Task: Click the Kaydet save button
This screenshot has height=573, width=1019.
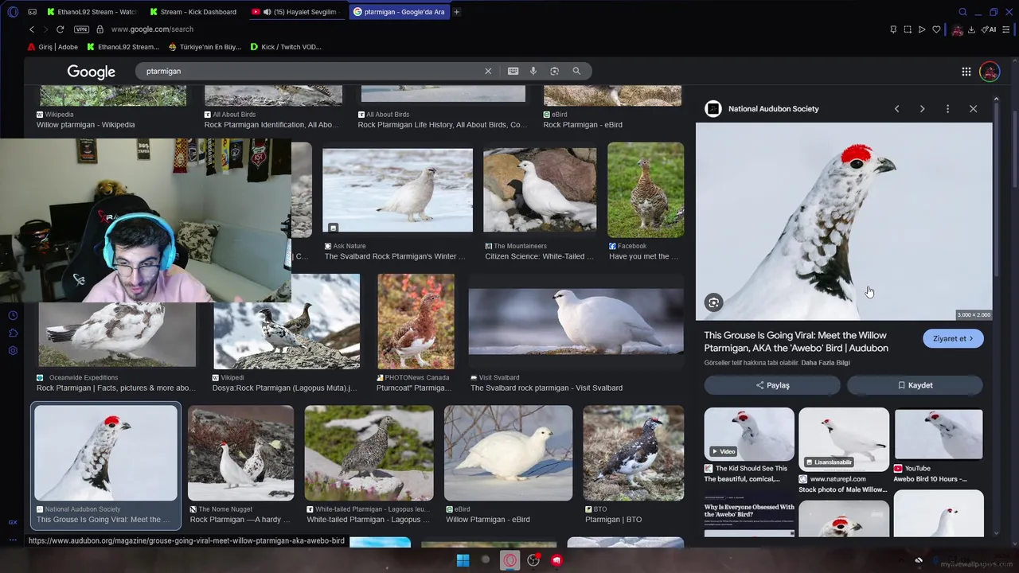Action: pos(915,385)
